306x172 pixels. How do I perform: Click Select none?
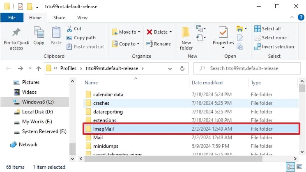(x=270, y=38)
